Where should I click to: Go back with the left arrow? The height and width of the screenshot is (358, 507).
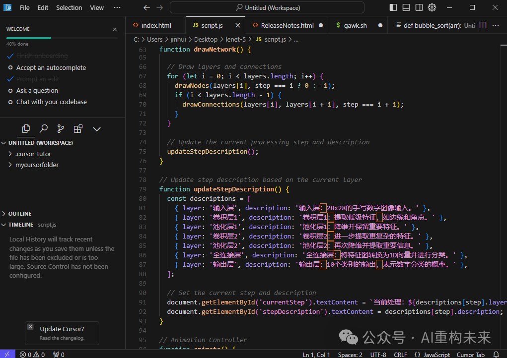[x=146, y=7]
